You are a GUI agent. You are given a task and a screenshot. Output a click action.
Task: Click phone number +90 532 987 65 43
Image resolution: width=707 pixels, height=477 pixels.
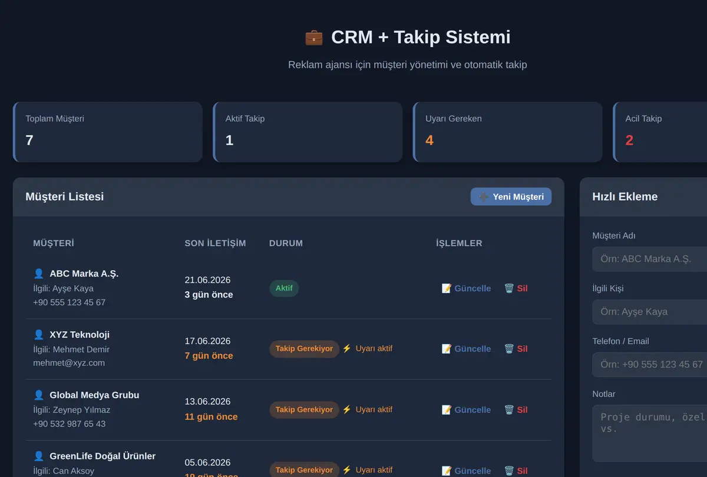pos(70,423)
